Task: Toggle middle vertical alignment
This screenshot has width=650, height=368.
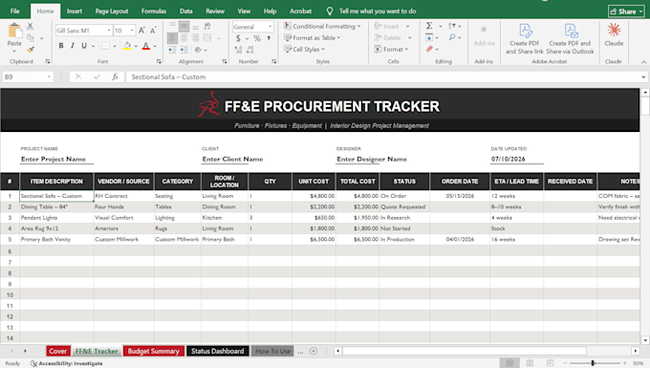Action: point(184,27)
